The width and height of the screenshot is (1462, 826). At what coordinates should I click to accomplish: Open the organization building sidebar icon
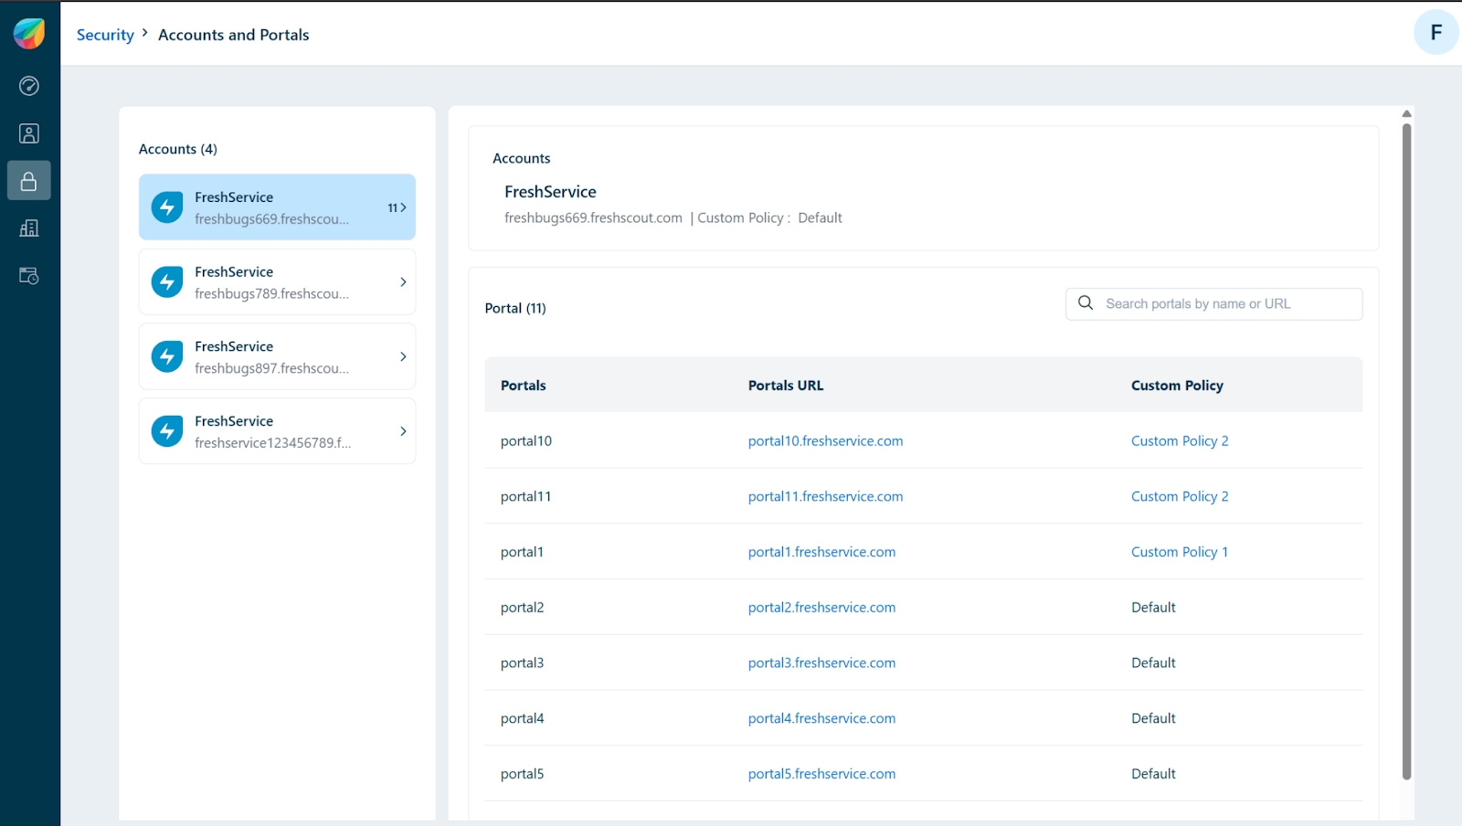pyautogui.click(x=29, y=228)
